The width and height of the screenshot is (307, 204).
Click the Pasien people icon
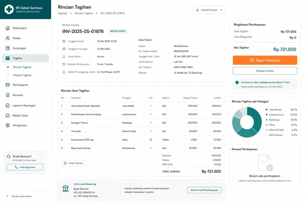pos(8,38)
